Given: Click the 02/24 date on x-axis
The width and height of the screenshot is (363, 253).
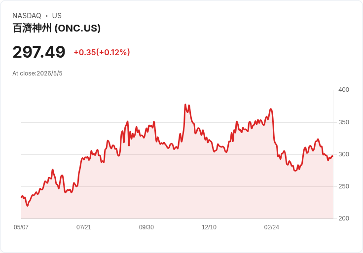Looking at the screenshot, I should 272,227.
